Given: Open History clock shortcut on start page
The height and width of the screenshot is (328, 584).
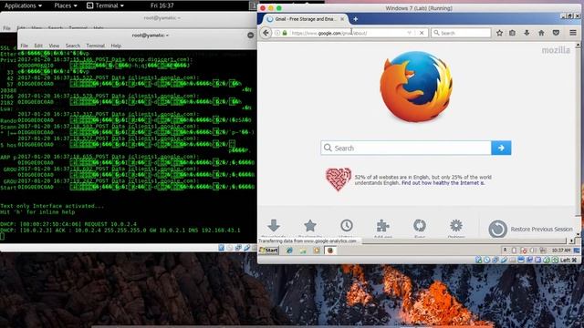Looking at the screenshot, I should coord(347,227).
